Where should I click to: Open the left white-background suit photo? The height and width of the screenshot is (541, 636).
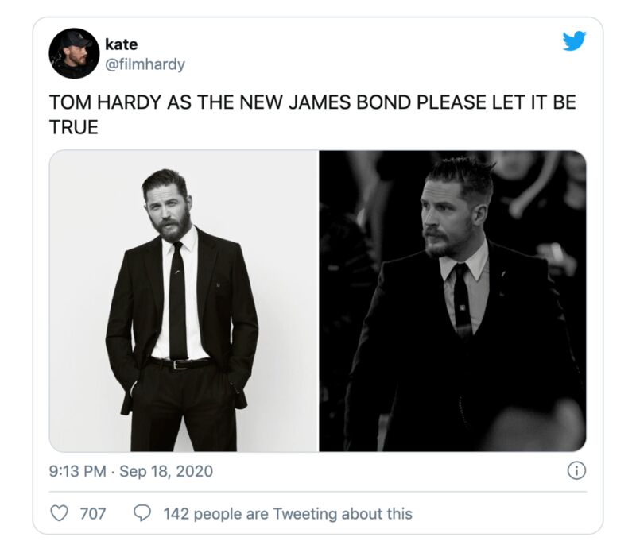click(184, 301)
